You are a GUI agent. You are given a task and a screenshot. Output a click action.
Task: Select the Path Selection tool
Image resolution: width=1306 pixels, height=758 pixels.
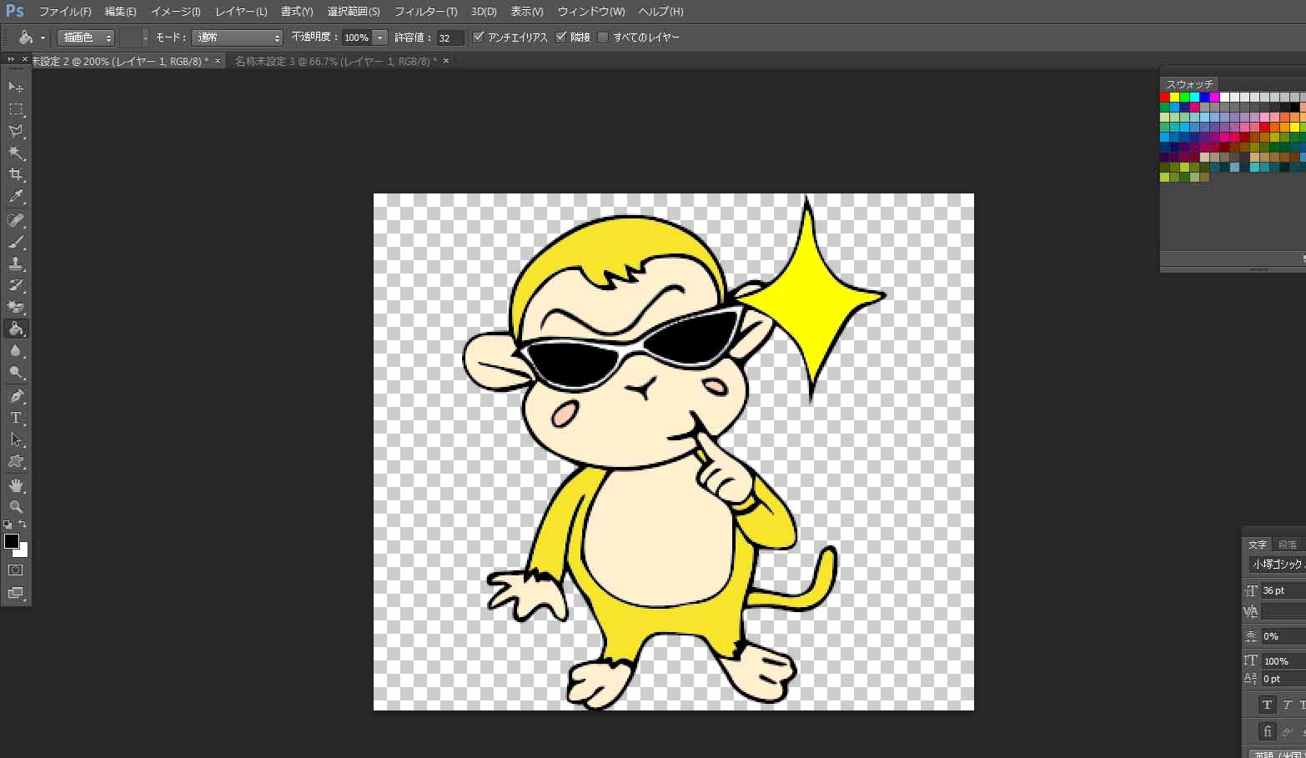[x=16, y=439]
